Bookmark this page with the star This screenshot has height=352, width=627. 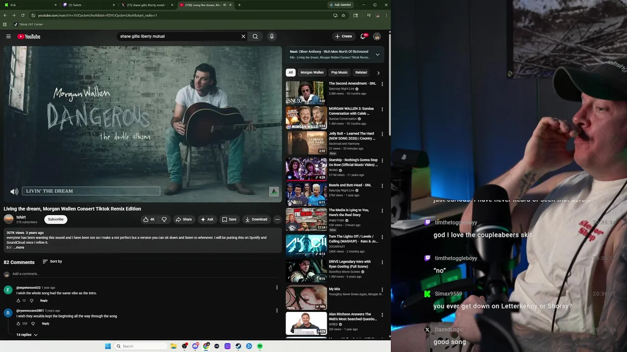343,15
